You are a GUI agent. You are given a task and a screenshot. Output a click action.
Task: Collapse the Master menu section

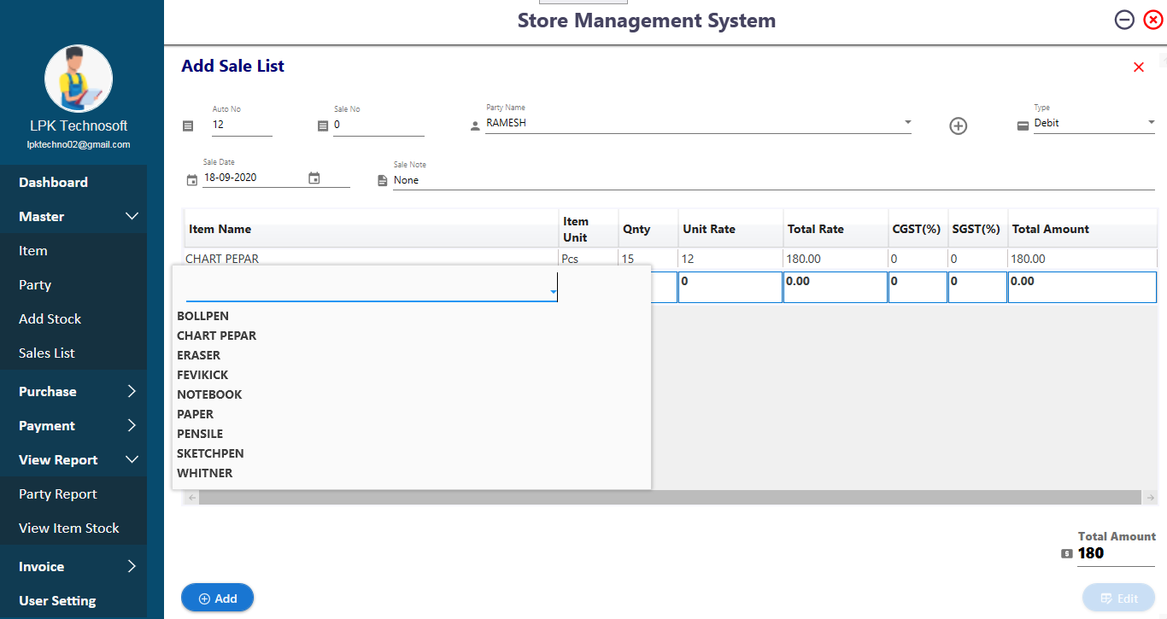tap(132, 217)
